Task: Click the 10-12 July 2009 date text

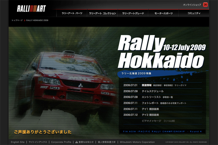Action: tap(185, 48)
